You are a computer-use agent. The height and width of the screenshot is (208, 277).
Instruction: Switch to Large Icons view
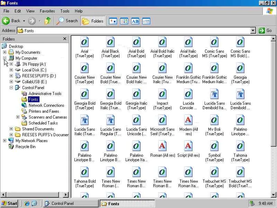pos(113,21)
